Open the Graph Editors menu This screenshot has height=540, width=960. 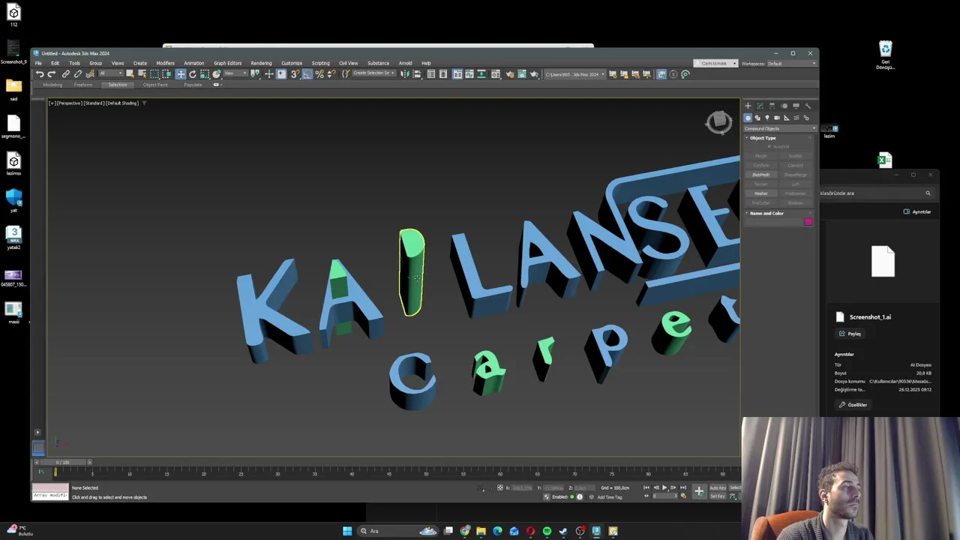227,63
